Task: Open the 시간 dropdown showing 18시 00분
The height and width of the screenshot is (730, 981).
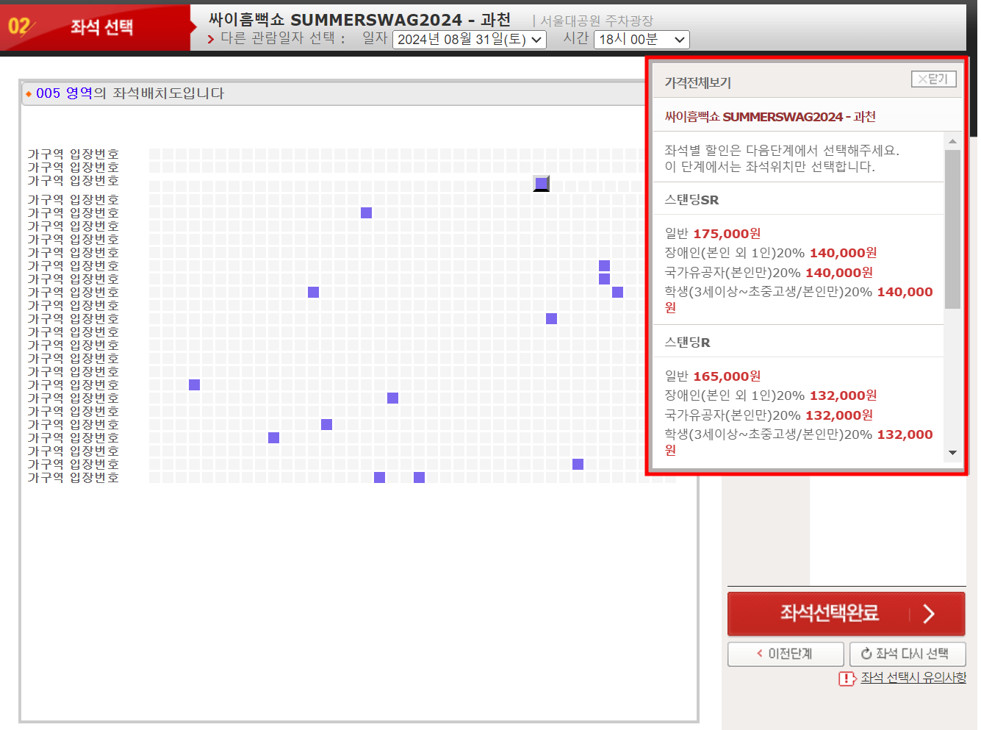Action: [642, 40]
